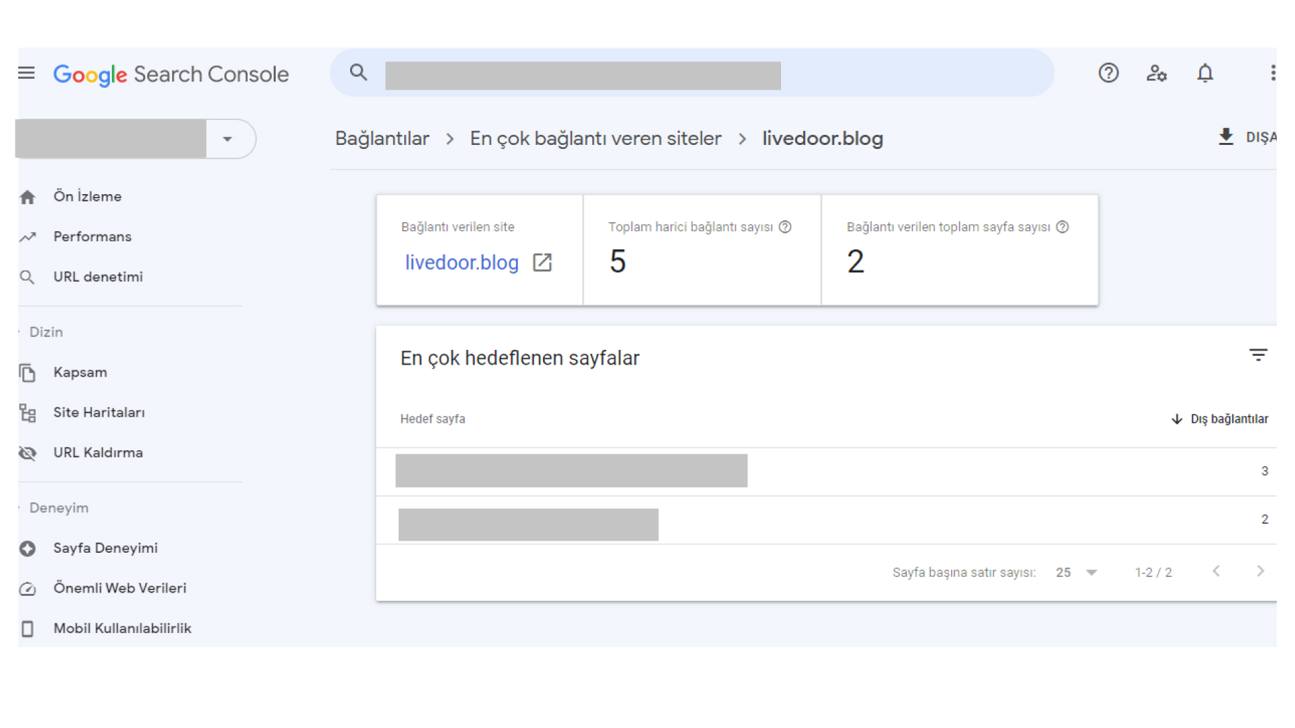1295x728 pixels.
Task: Open the help question mark icon
Action: [x=1108, y=73]
